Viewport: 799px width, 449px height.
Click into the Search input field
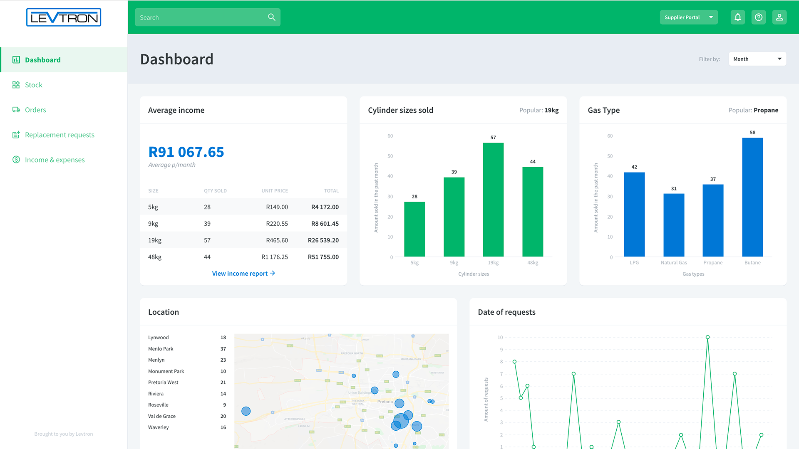click(x=200, y=17)
